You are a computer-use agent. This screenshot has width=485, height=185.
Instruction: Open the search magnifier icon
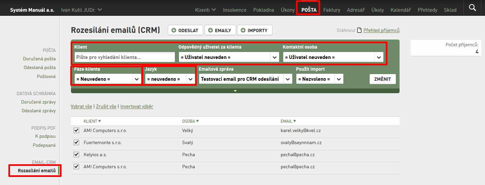tap(472, 8)
